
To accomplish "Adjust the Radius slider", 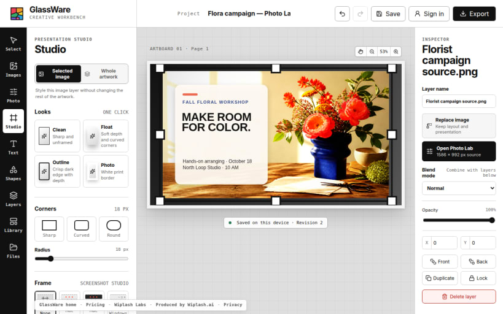I will (82, 259).
